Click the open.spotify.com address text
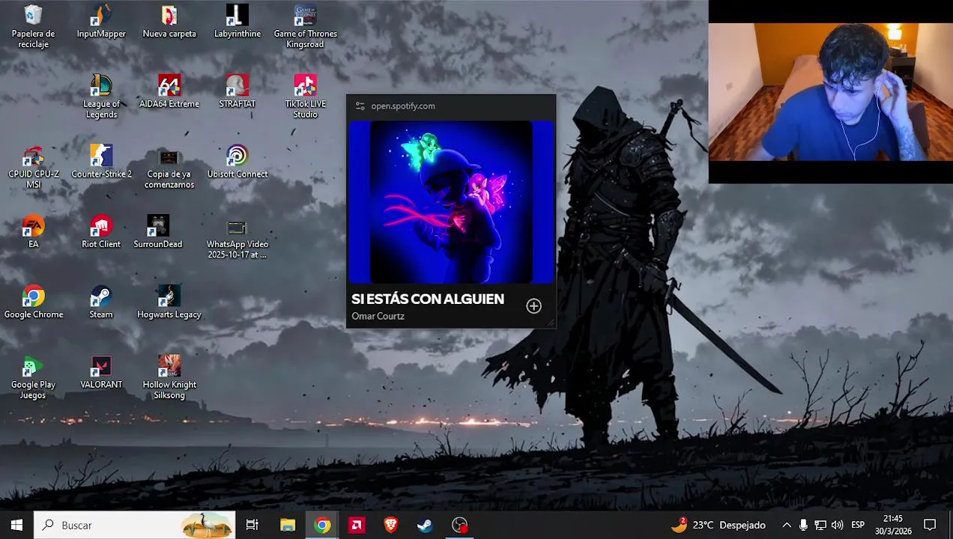This screenshot has width=953, height=539. tap(403, 106)
